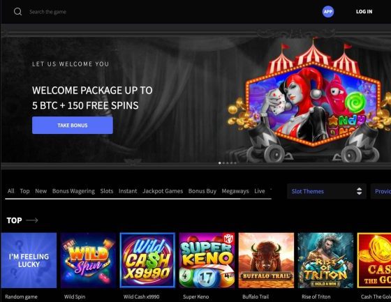Image resolution: width=391 pixels, height=302 pixels.
Task: Open the Rise of Triton game tile
Action: 325,260
